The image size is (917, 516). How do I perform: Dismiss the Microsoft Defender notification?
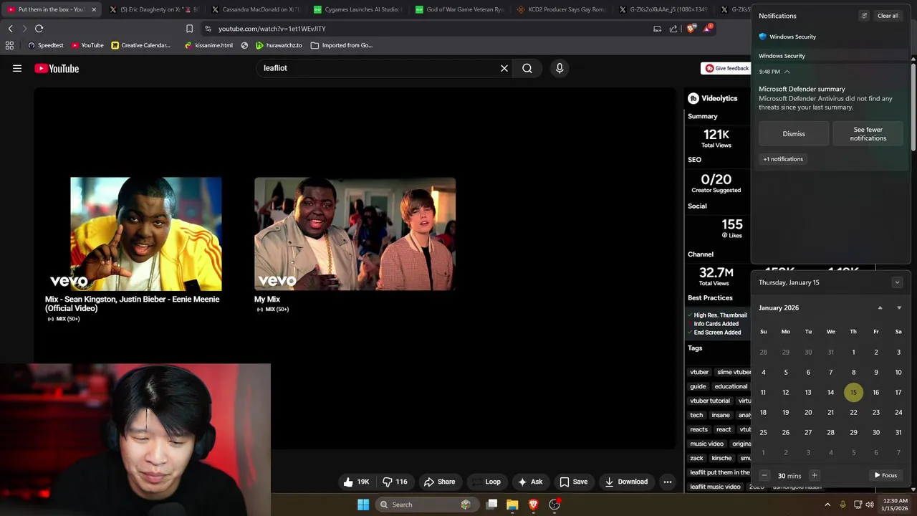794,134
